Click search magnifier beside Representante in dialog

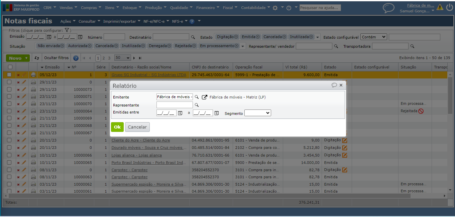point(197,105)
